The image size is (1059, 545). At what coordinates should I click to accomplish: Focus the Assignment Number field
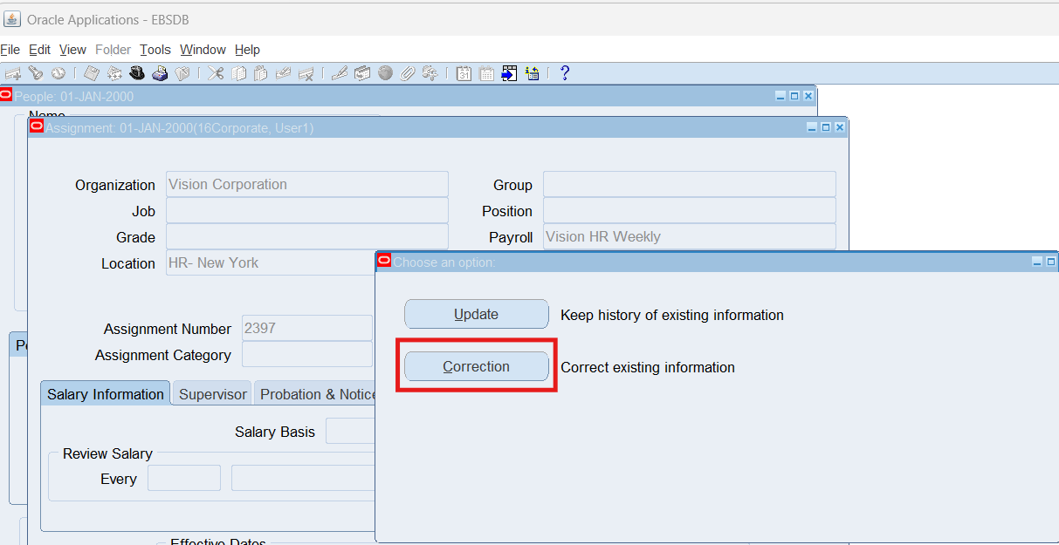pyautogui.click(x=306, y=329)
